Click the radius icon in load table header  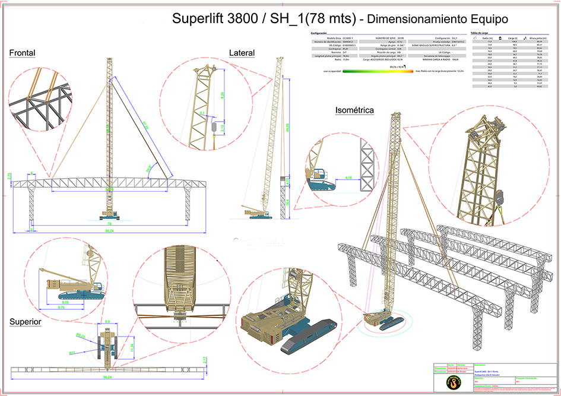(475, 37)
